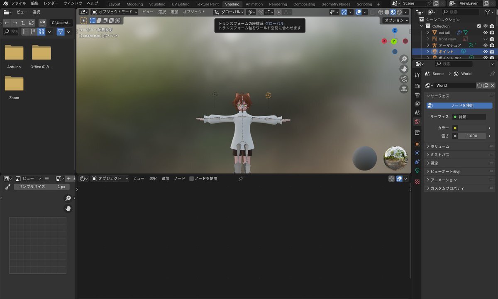Click the zoom magnifier in 3D viewport

click(404, 59)
